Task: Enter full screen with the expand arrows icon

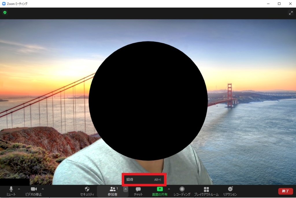Action: 291,13
